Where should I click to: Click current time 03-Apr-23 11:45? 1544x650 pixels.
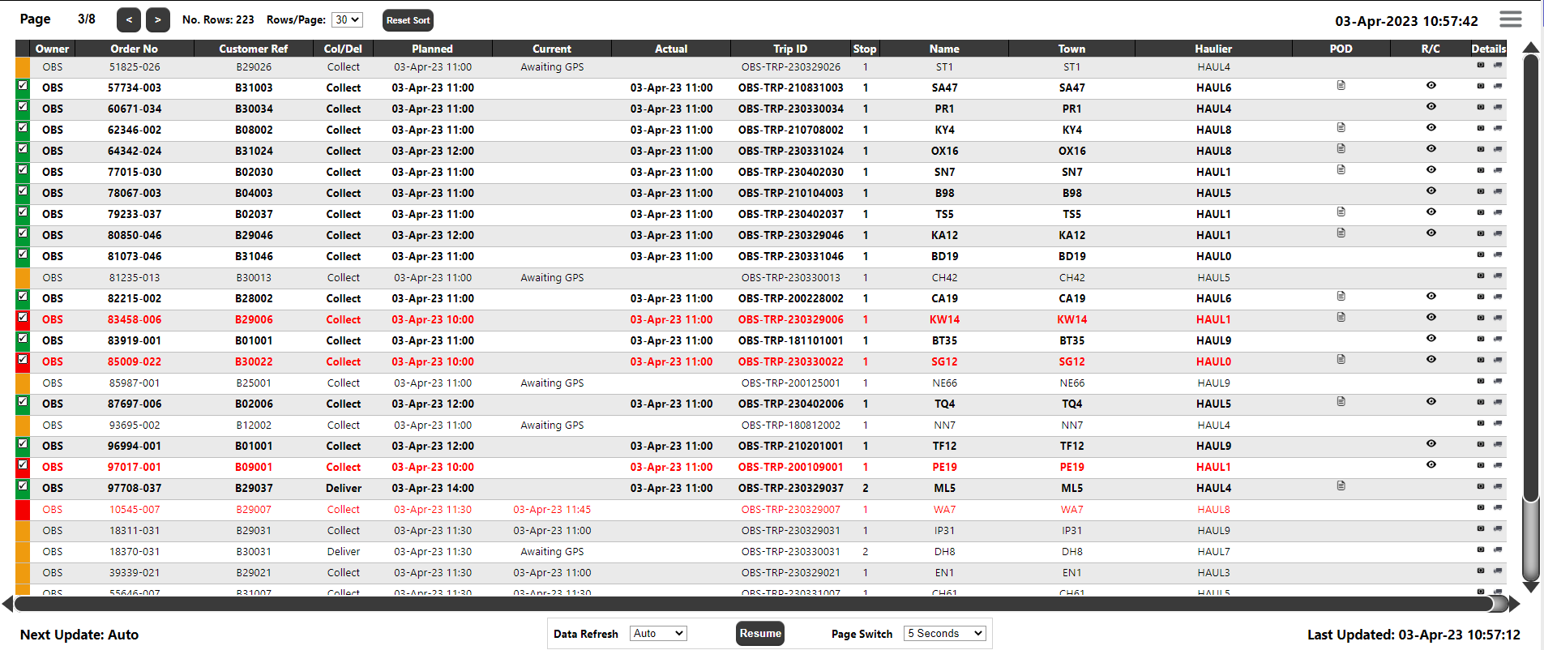[552, 509]
